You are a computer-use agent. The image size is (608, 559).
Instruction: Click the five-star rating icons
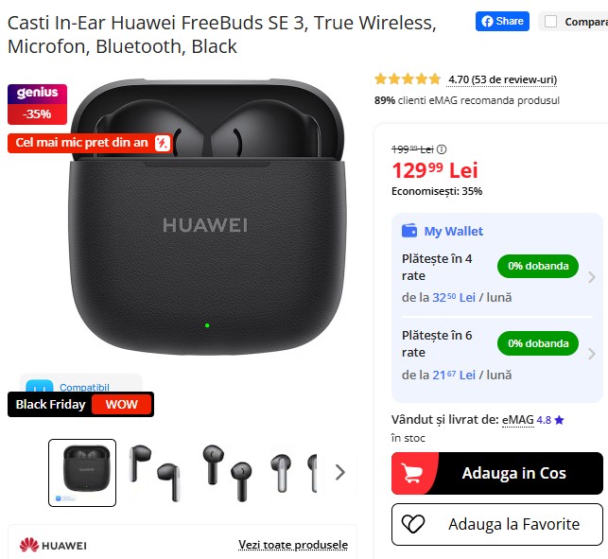408,79
